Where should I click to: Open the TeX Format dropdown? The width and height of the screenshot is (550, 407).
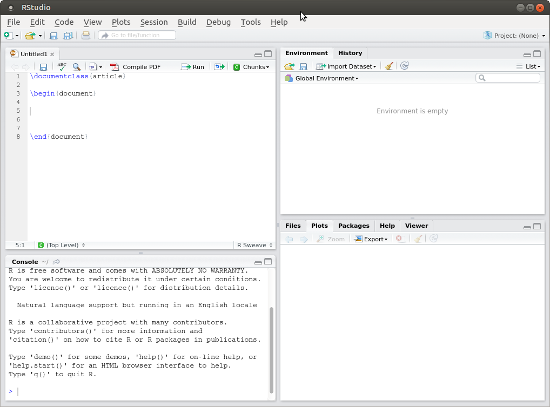pos(96,67)
